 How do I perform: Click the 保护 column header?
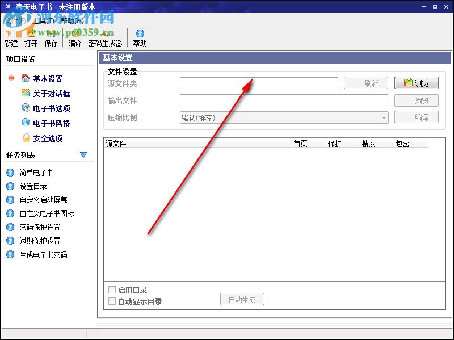(343, 144)
